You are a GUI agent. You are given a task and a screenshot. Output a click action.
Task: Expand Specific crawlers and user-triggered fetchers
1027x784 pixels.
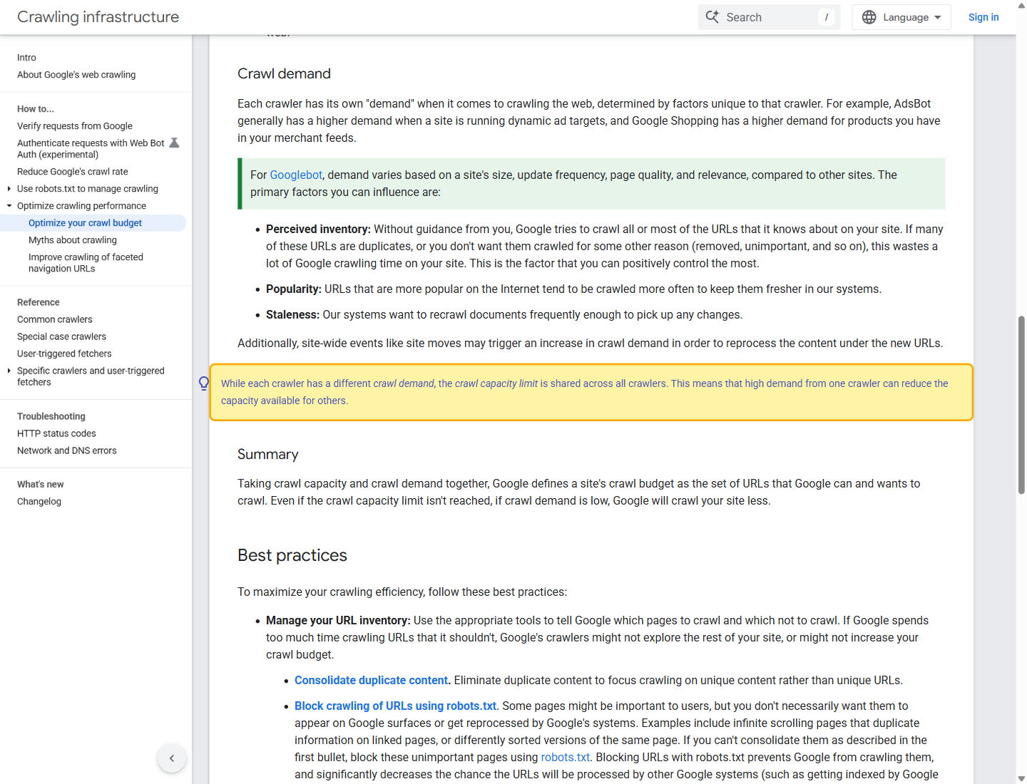(9, 371)
